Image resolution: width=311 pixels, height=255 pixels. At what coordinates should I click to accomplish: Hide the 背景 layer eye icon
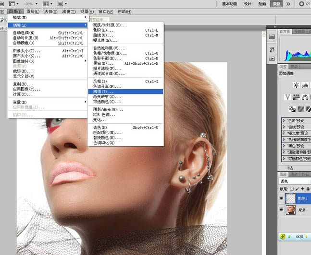pyautogui.click(x=281, y=209)
